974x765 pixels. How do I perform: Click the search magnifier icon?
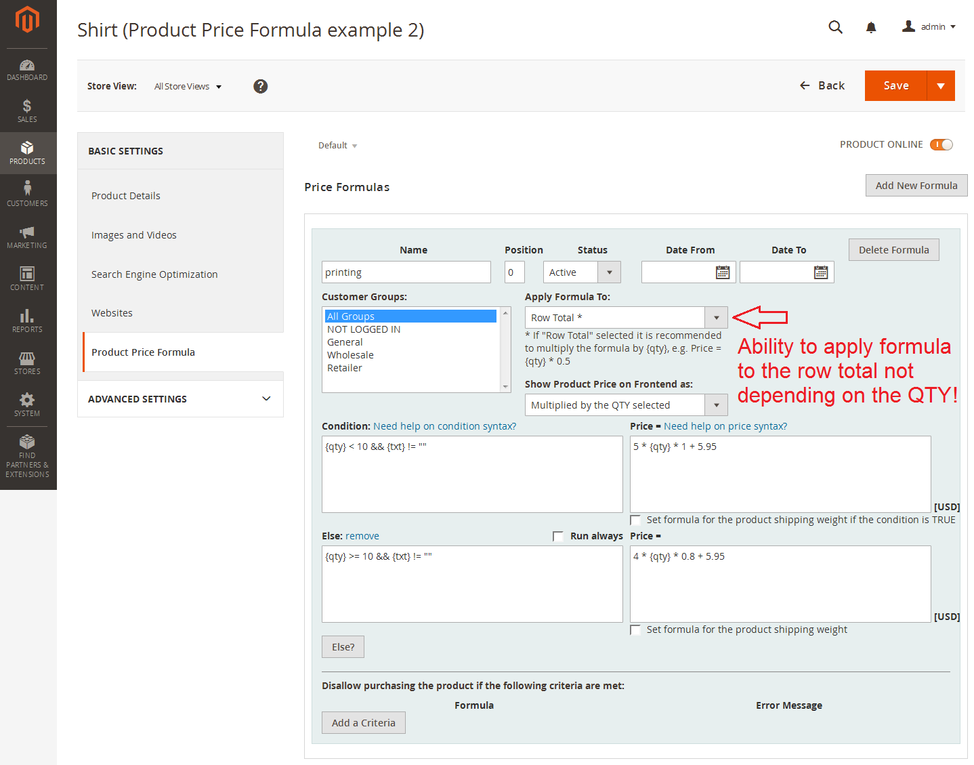[835, 27]
